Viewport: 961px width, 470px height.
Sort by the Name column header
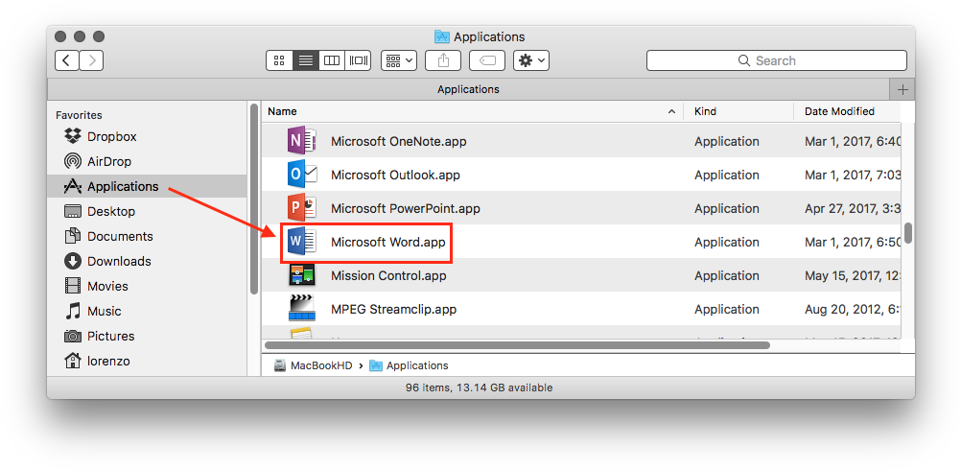(473, 111)
